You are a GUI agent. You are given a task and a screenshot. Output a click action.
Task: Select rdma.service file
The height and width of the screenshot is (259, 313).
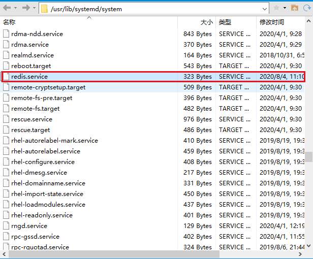(30, 45)
